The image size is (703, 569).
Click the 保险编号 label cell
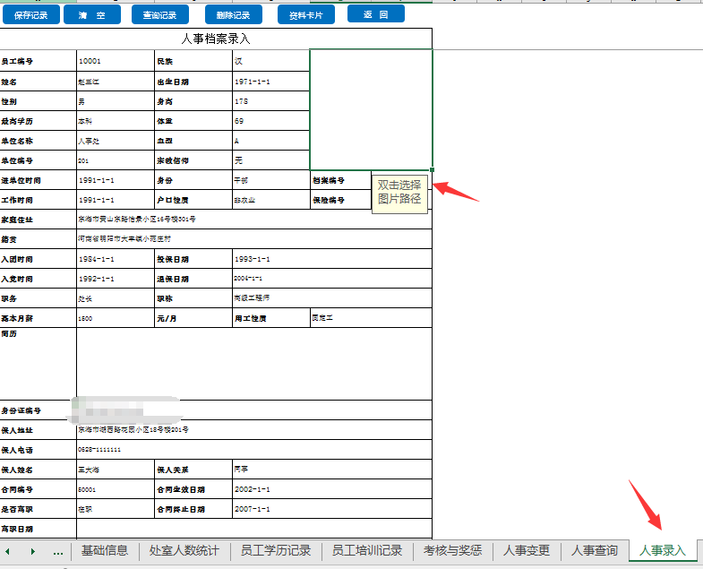[340, 200]
